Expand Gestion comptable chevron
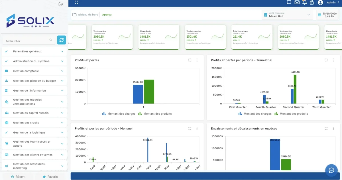The image size is (342, 180). coord(62,71)
